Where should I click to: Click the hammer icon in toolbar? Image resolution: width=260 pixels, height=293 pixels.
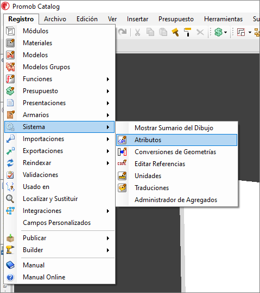(x=175, y=32)
